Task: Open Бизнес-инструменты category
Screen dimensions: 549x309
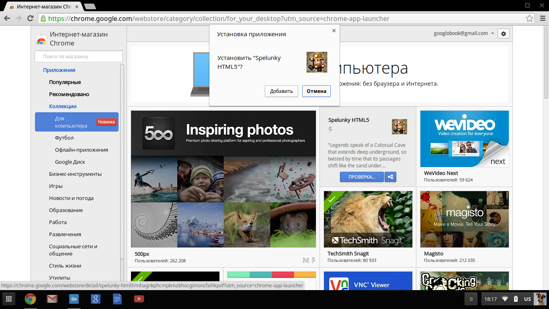Action: 75,174
